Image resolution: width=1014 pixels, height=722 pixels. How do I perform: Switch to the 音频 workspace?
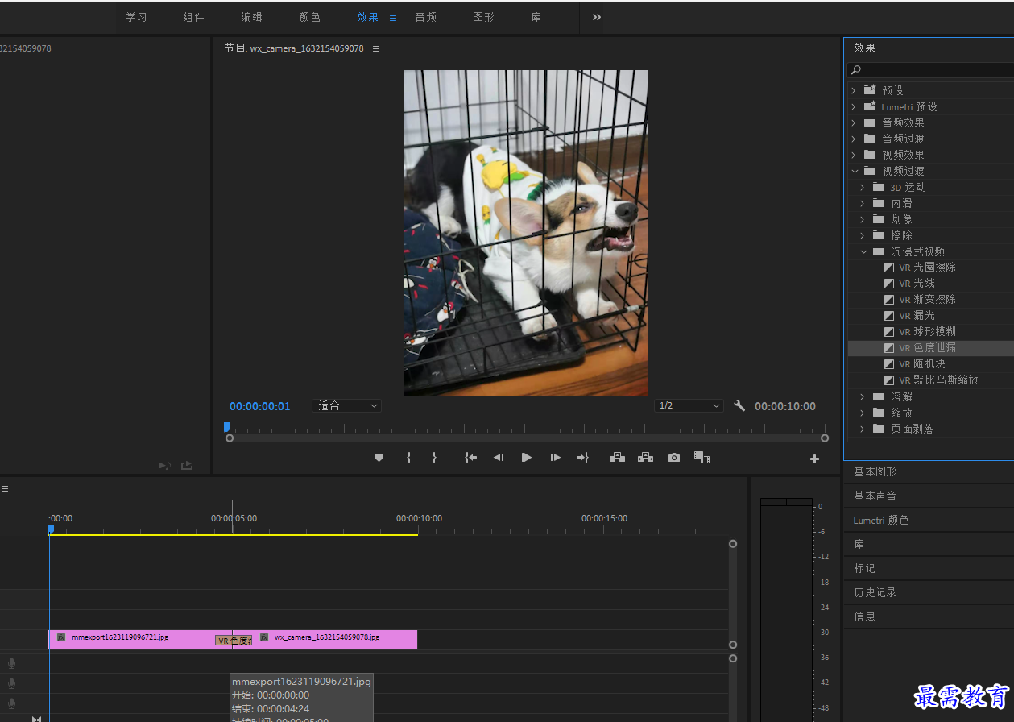point(425,17)
